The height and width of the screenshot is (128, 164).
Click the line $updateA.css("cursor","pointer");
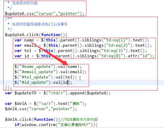click(44, 13)
